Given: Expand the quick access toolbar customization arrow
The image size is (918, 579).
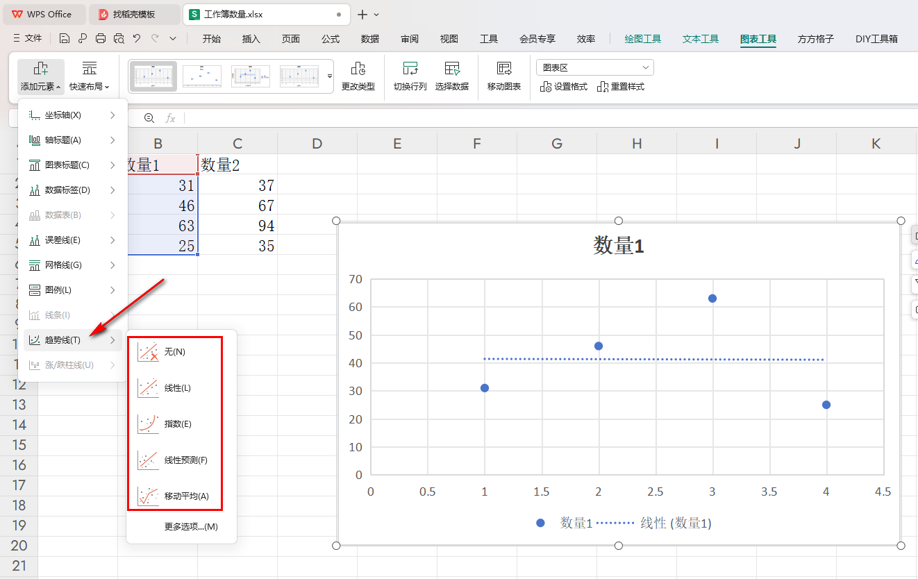Looking at the screenshot, I should (173, 38).
